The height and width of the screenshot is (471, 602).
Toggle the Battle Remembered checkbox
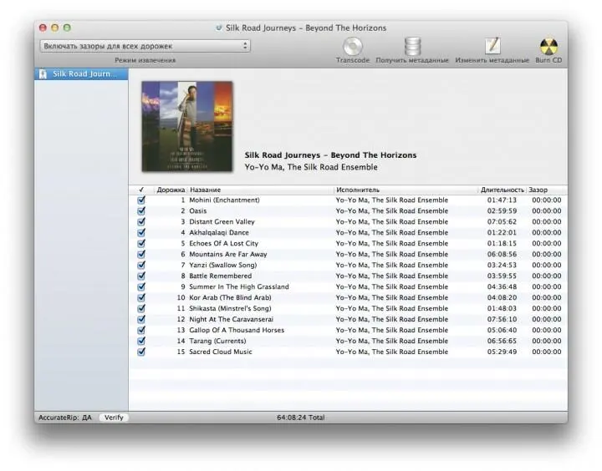[x=141, y=276]
